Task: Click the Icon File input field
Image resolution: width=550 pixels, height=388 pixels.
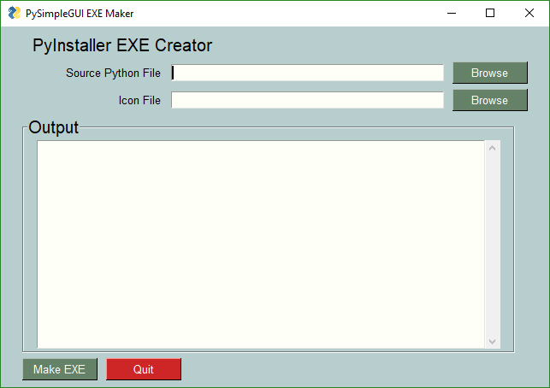Action: point(307,100)
